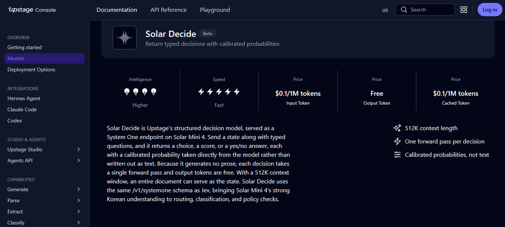Click the Free Output Token price
Viewport: 505px width, 227px height.
(x=377, y=94)
